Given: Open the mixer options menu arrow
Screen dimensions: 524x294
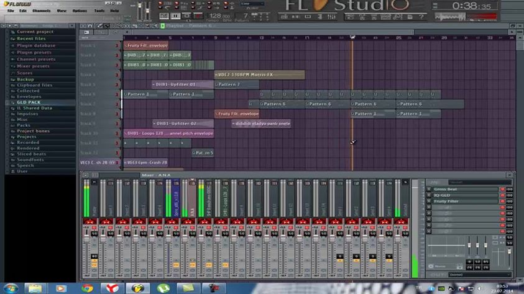Looking at the screenshot, I should 86,175.
